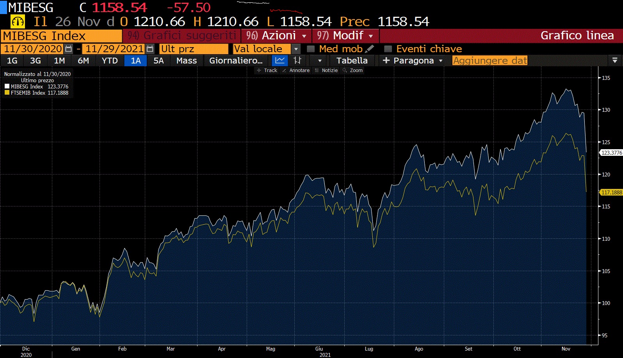Switch to Tabella view
The width and height of the screenshot is (623, 358).
tap(352, 60)
